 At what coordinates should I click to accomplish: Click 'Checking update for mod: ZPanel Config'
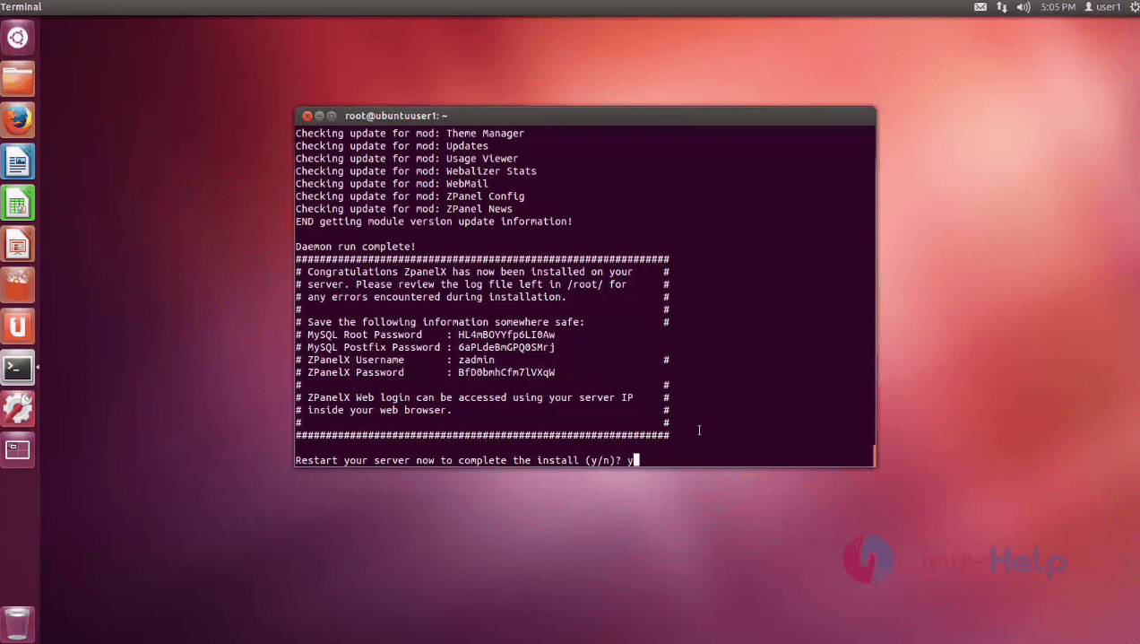tap(410, 196)
